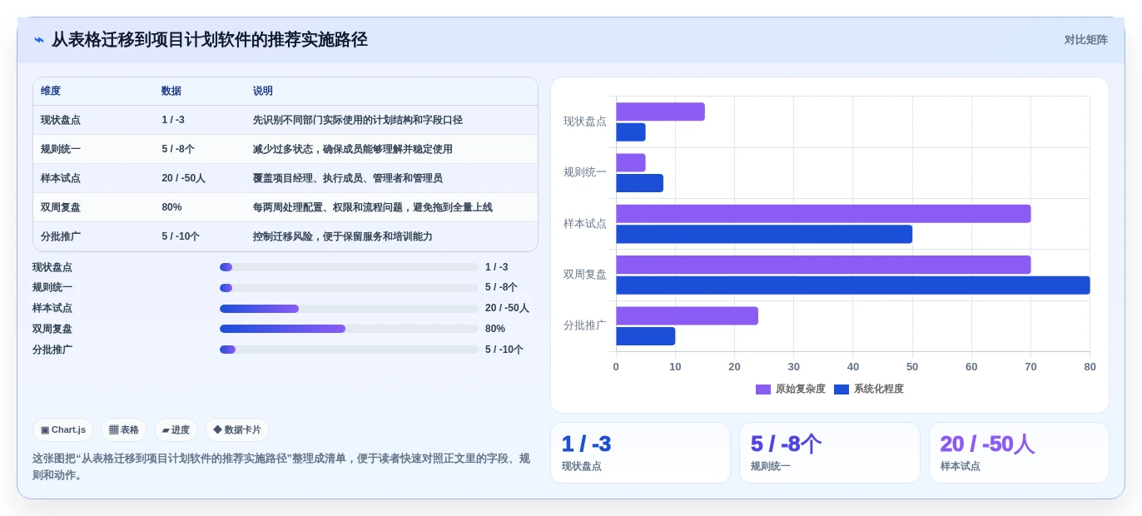Select the 现状盘点 table row cell

point(61,120)
